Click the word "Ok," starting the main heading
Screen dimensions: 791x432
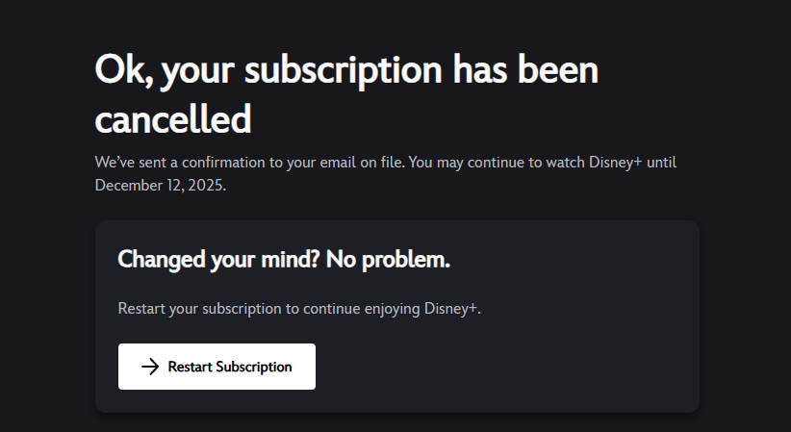[122, 72]
